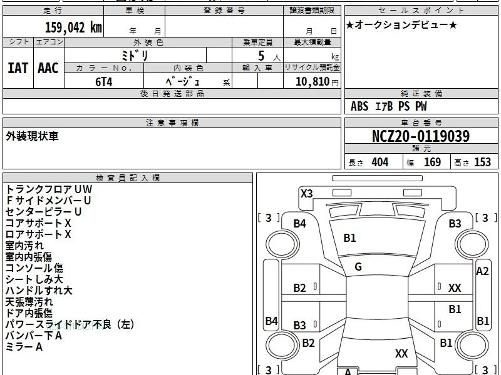Viewport: 501px width, 375px height.
Task: Click inspector note ハンドルすれ大
Action: click(39, 291)
